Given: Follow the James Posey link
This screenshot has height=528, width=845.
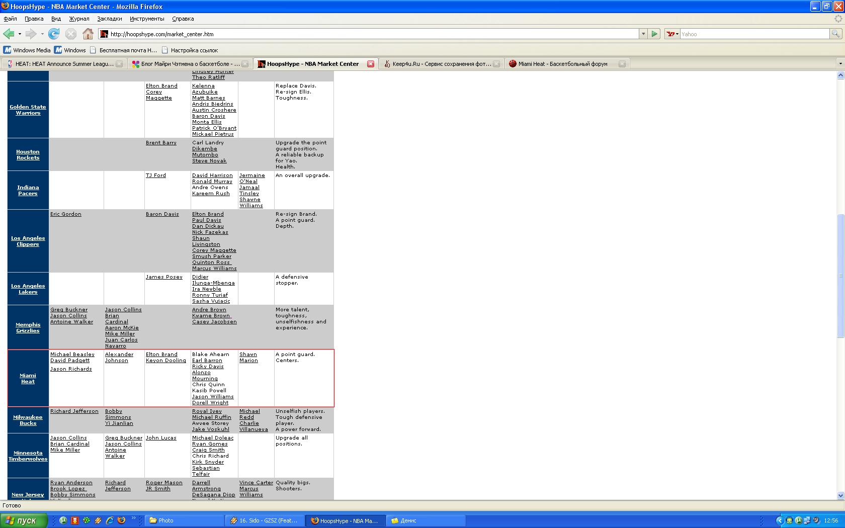Looking at the screenshot, I should [164, 277].
